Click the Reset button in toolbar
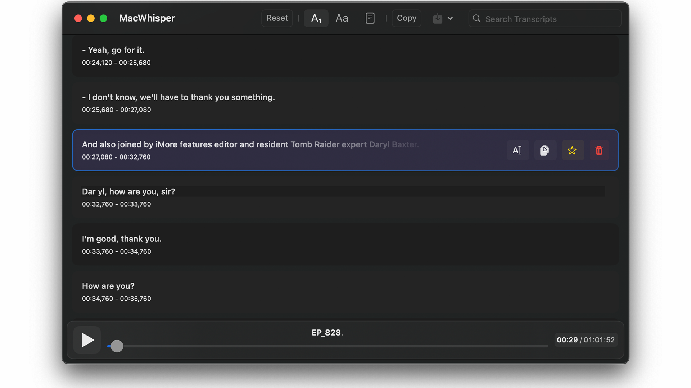The width and height of the screenshot is (691, 388). pyautogui.click(x=277, y=18)
